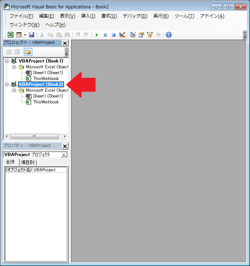250x266 pixels.
Task: Open the アドイン(A) menu
Action: coord(212,16)
